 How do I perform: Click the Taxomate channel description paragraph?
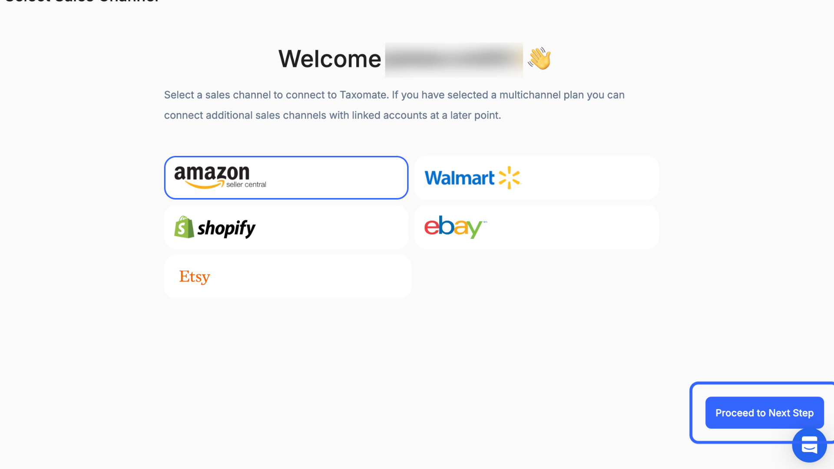click(x=394, y=105)
